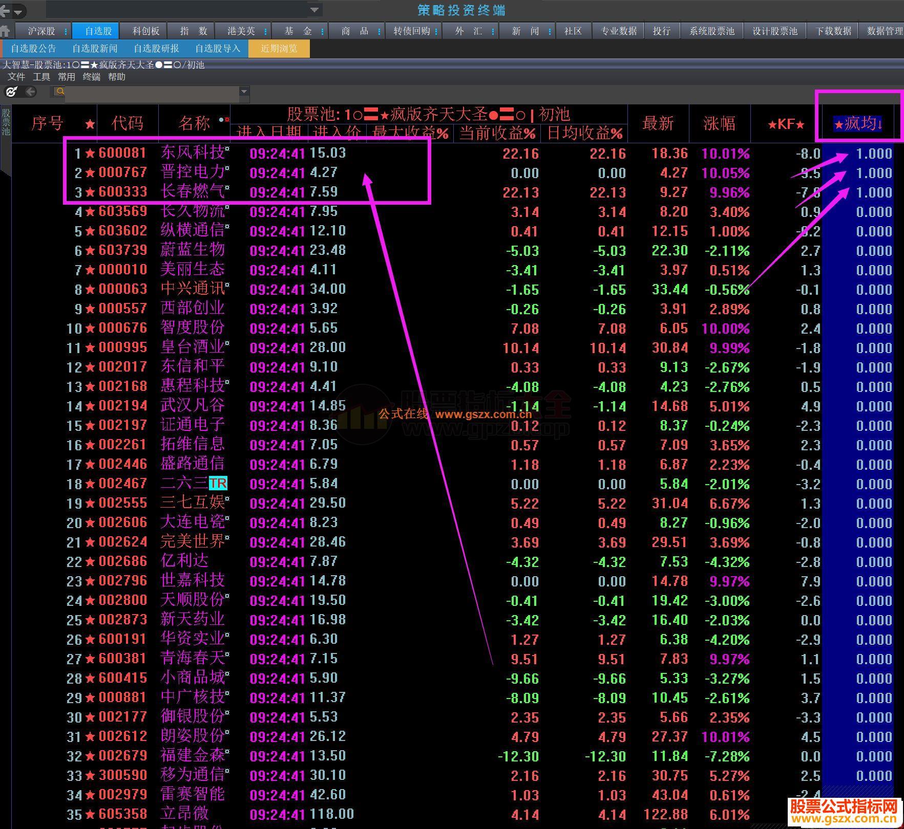Screen dimensions: 904x829
Task: Sort by the 最新 column header
Action: click(658, 123)
